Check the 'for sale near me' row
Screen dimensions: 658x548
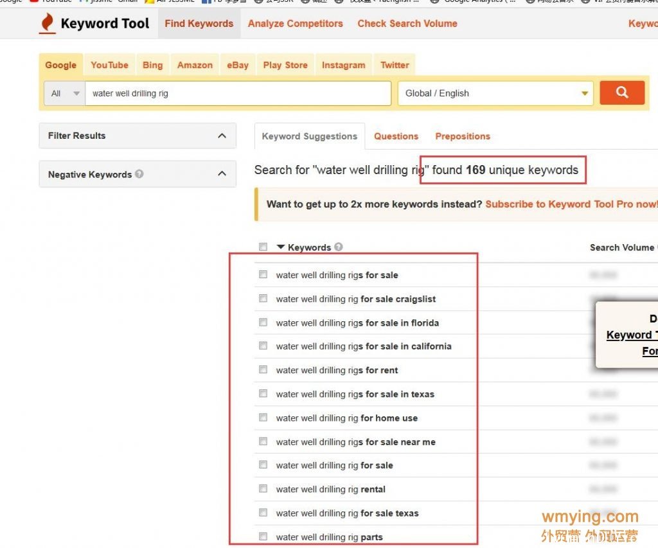tap(263, 441)
